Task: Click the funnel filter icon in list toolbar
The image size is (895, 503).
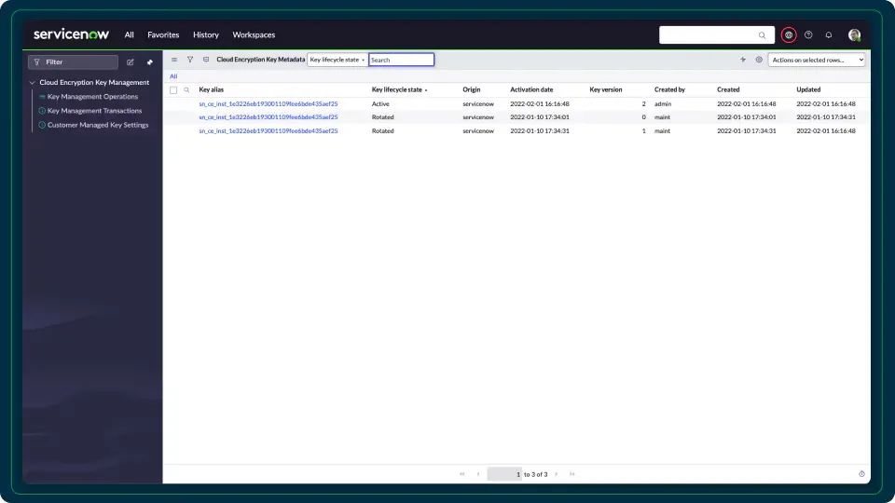Action: 190,60
